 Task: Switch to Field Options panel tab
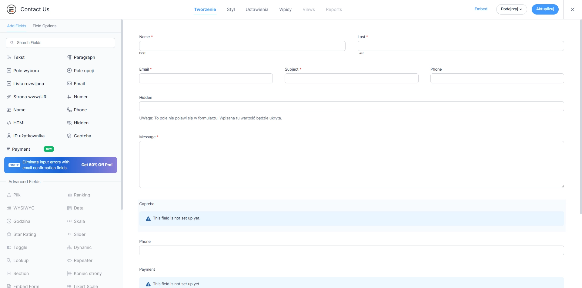click(x=45, y=26)
